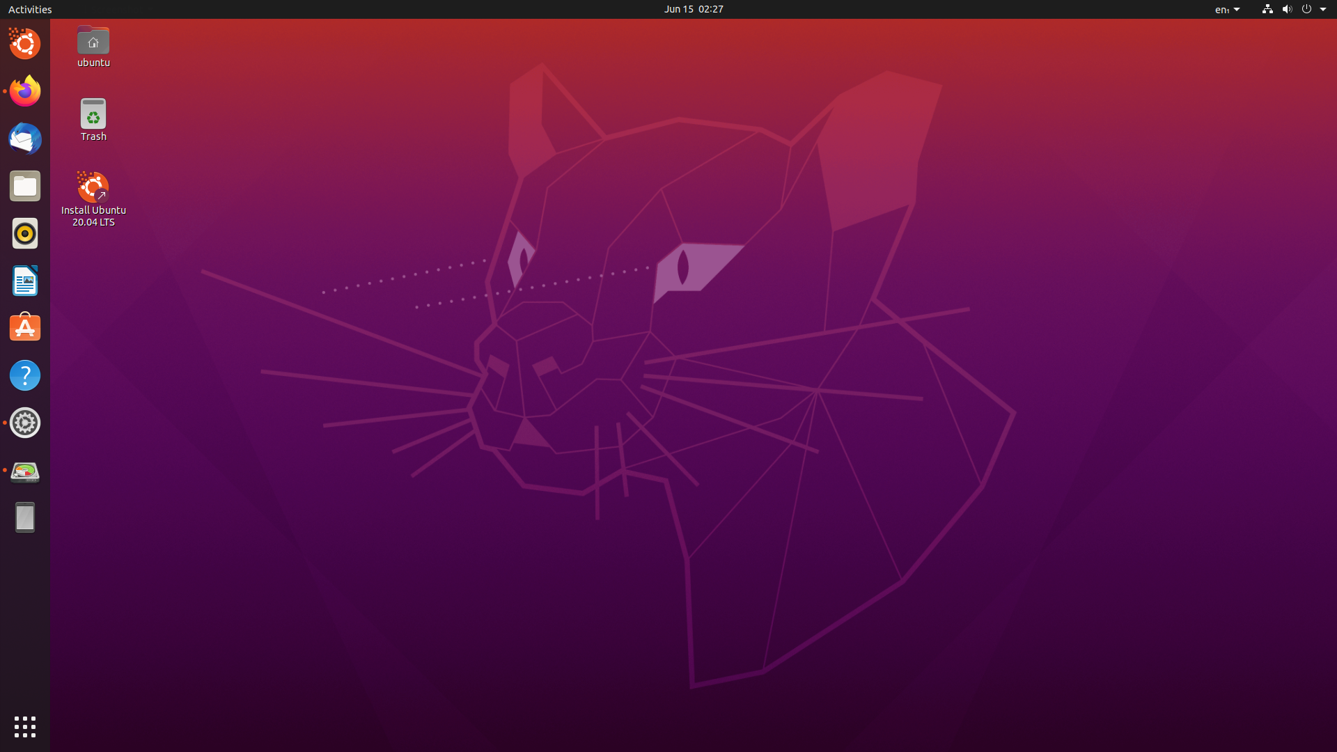The width and height of the screenshot is (1337, 752).
Task: Open the Help question mark icon
Action: [x=25, y=375]
